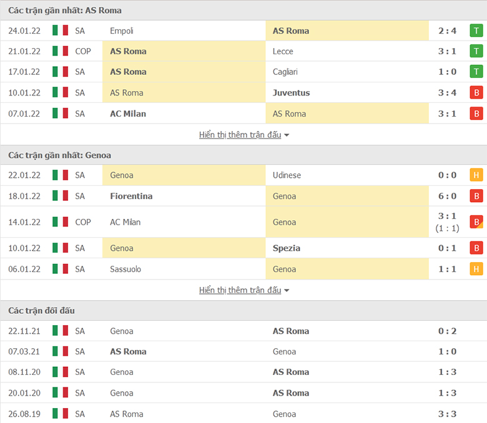Click dropdown arrow beside first 'Hiển thị thêm trận đấu'
Screen dimensions: 487x423
[287, 135]
